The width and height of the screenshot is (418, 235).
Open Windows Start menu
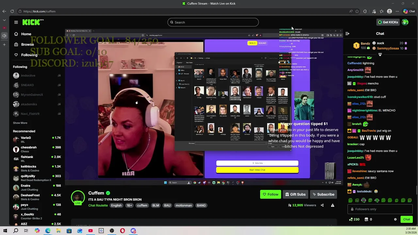[5, 231]
